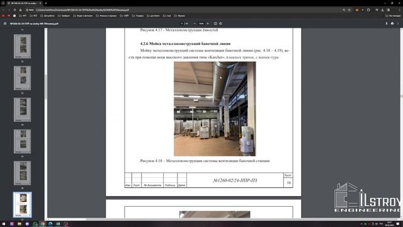Select the page 14 thumbnail
403x227 pixels.
click(23, 110)
